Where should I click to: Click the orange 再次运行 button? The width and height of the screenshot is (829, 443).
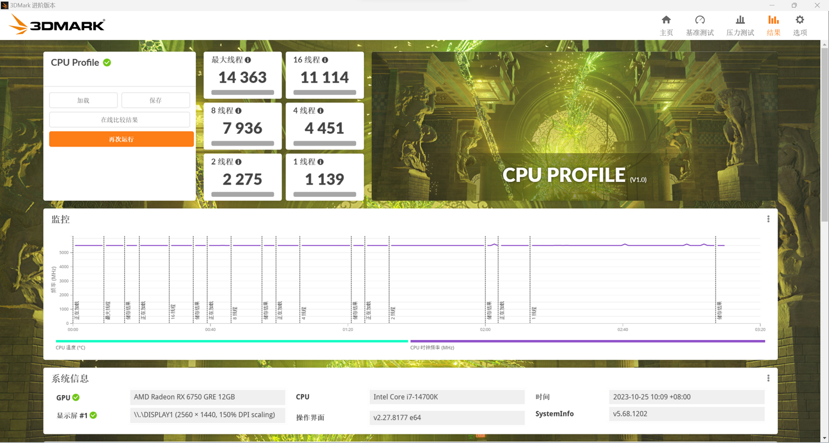click(x=121, y=139)
